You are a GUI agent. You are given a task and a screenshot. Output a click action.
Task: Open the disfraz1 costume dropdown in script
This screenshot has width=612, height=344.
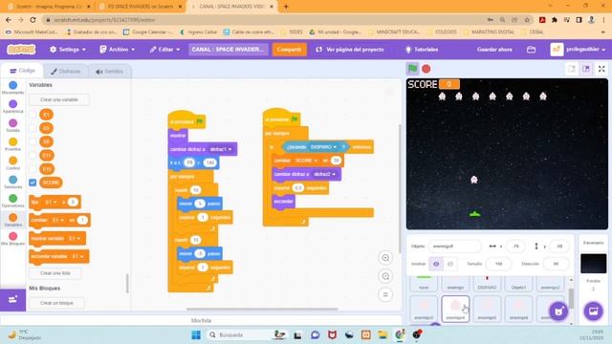(221, 149)
